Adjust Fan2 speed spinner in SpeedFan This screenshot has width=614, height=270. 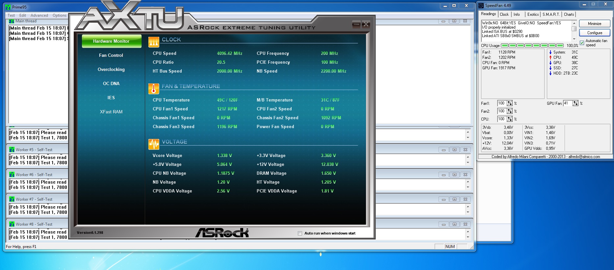[510, 111]
